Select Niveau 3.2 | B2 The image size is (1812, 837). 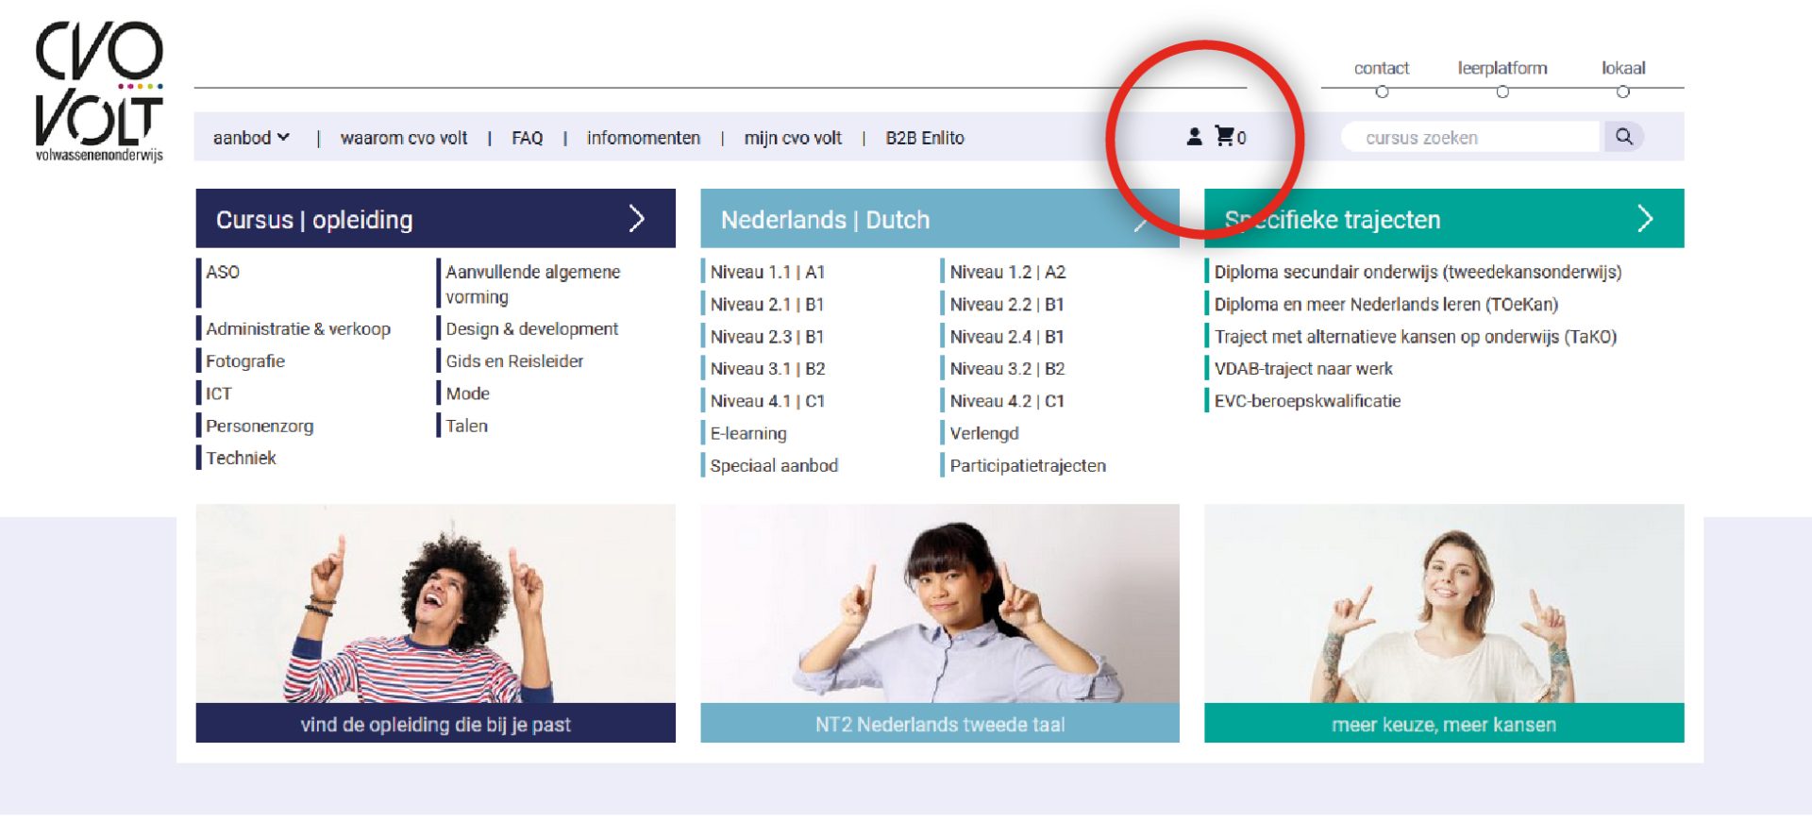(1007, 369)
